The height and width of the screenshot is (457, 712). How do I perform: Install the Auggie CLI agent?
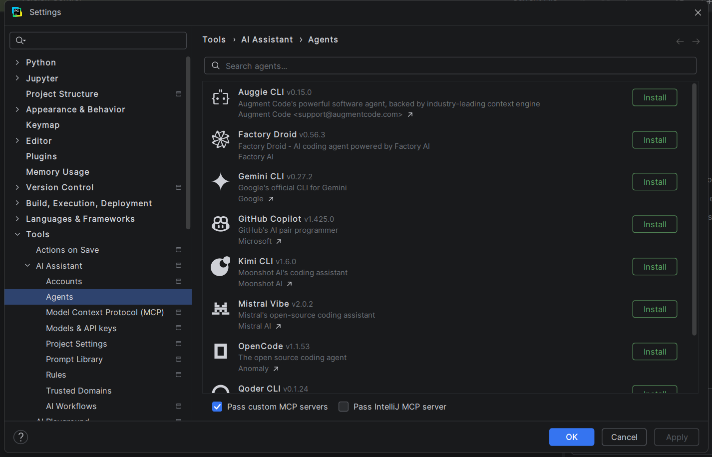click(655, 97)
